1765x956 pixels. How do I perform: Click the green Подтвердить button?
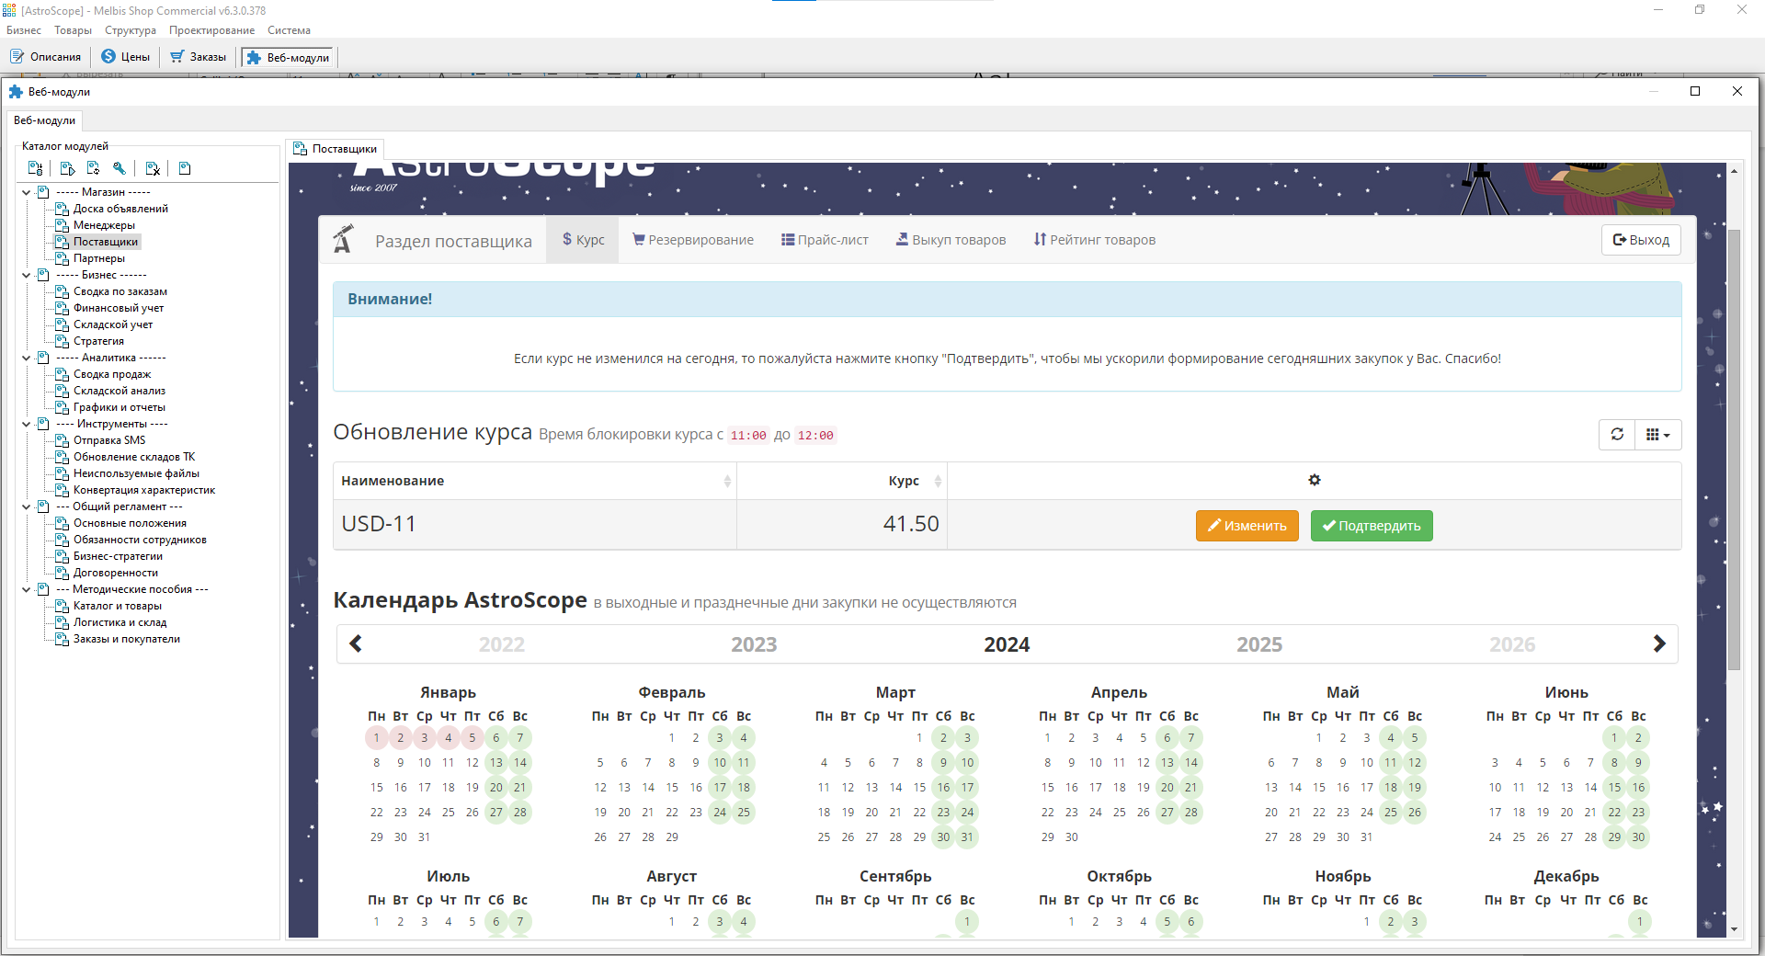[x=1372, y=526]
